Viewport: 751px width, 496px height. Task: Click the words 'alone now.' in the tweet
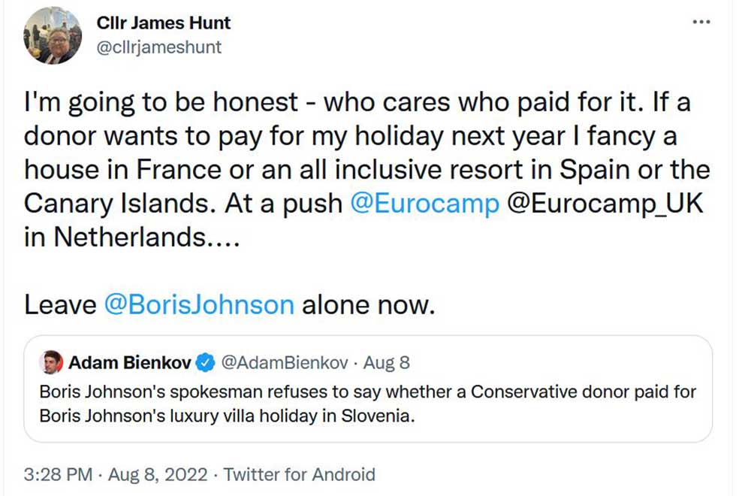pos(368,304)
